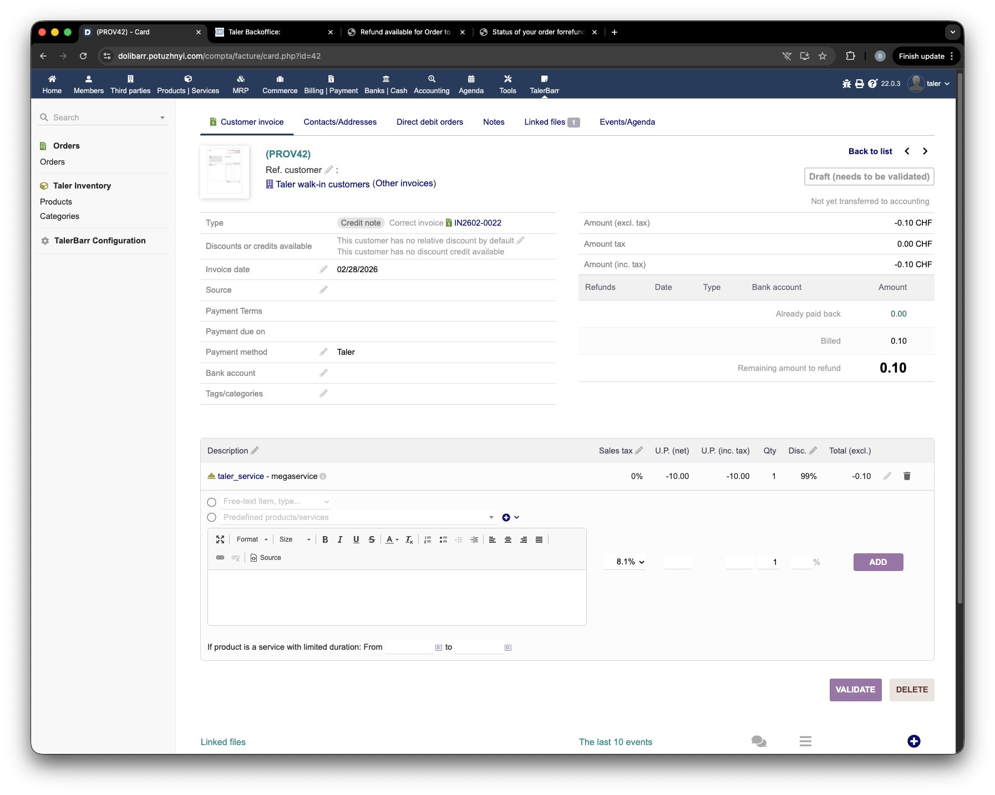The width and height of the screenshot is (995, 795).
Task: Insert a numbered list in editor
Action: pyautogui.click(x=428, y=539)
